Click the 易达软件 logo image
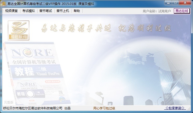Screen dimensions: 193x113 [x=19, y=30]
